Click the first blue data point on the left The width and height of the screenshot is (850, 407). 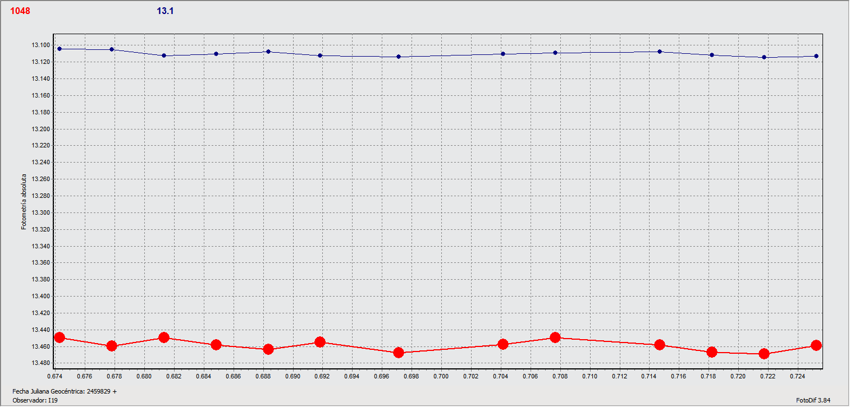click(x=60, y=49)
